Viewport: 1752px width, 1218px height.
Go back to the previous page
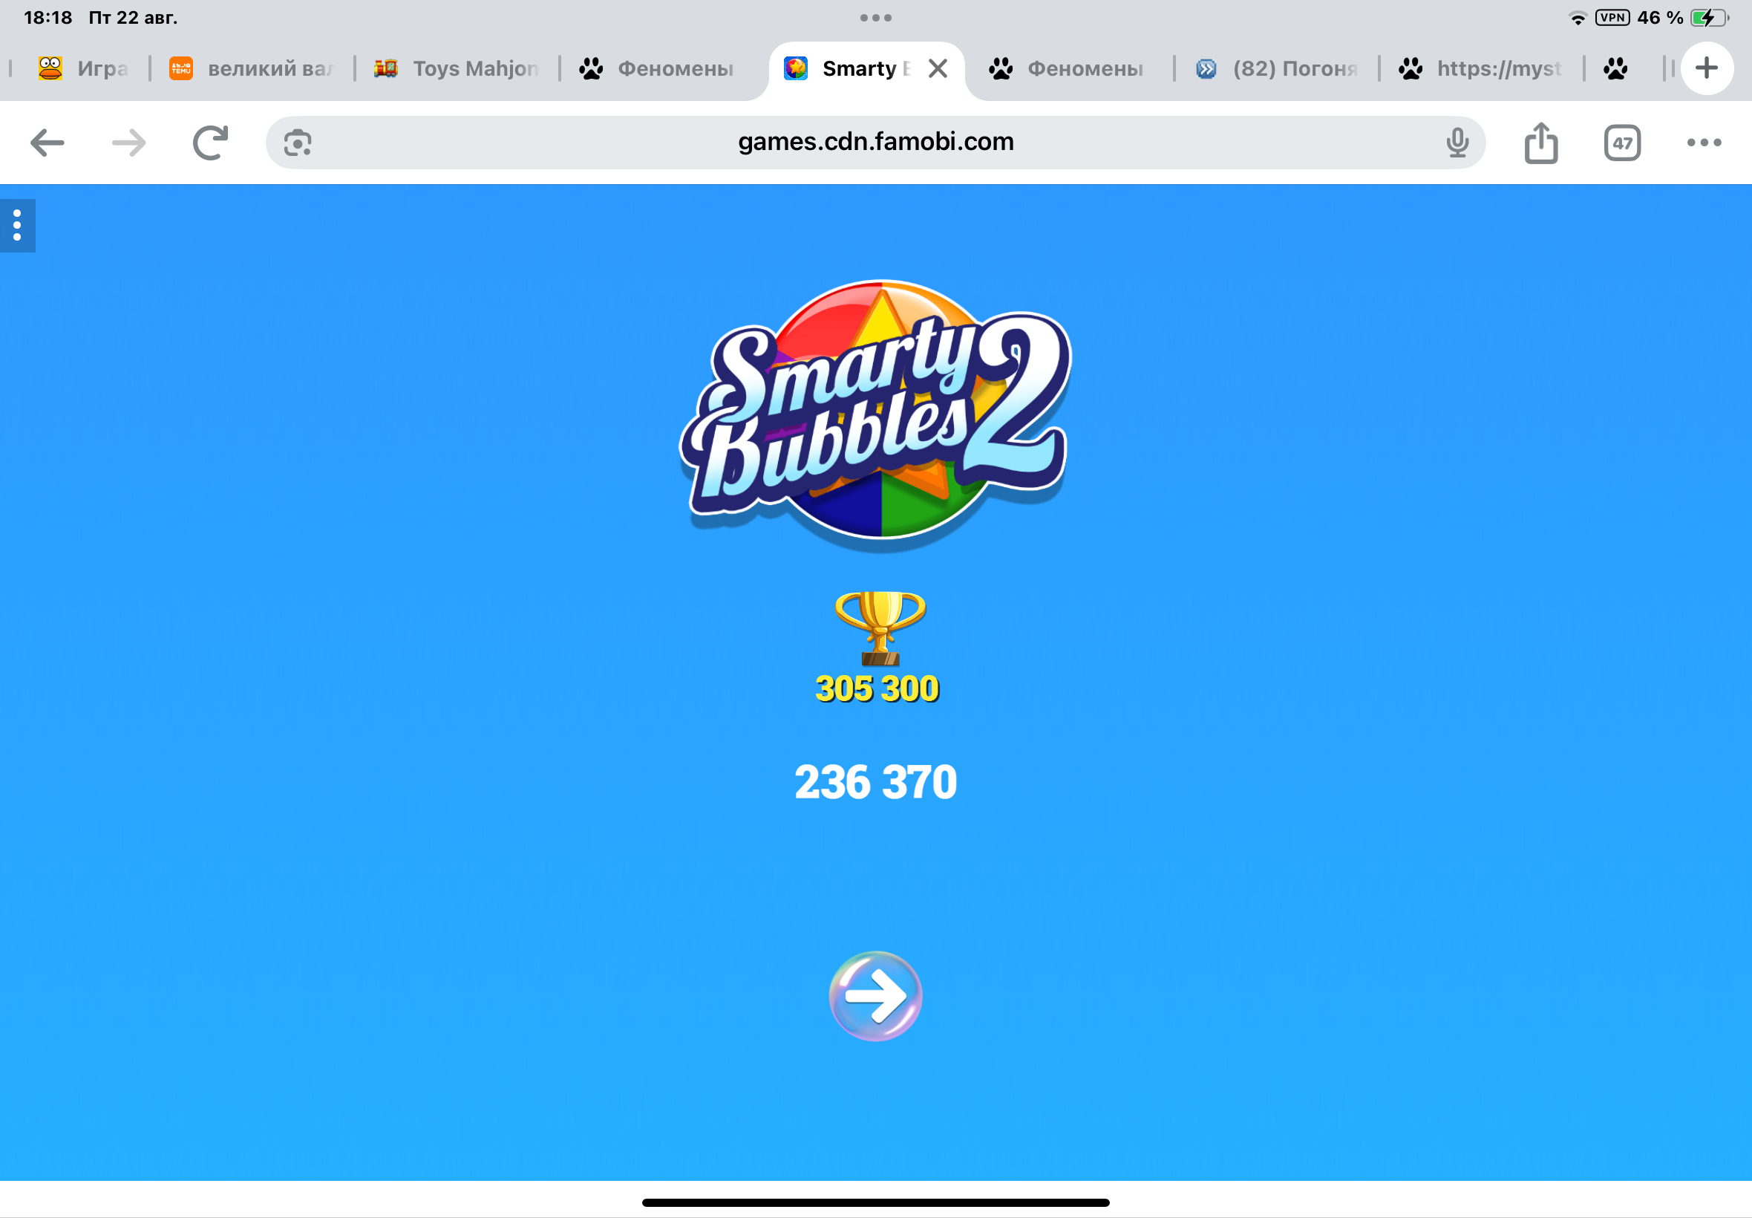pos(48,143)
